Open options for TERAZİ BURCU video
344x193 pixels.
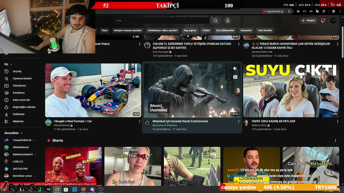tap(338, 44)
